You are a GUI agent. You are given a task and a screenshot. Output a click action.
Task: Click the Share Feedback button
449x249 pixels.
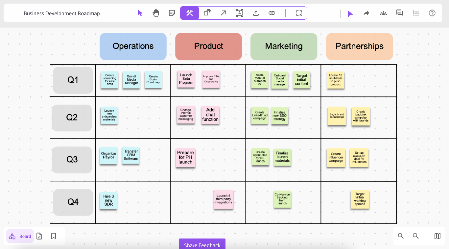[x=202, y=244]
